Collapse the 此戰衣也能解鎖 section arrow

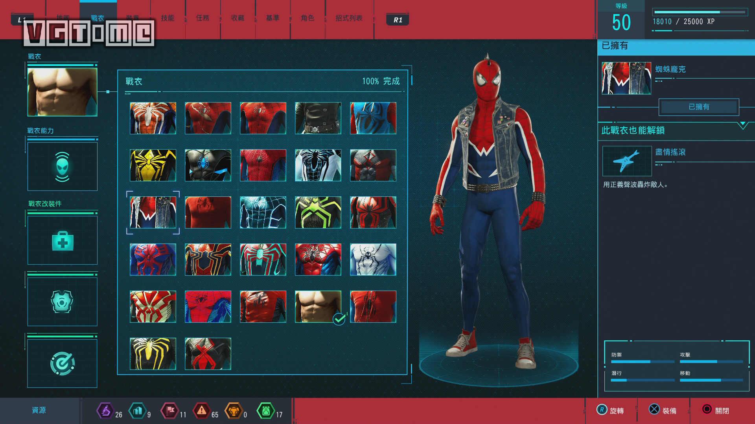(742, 126)
